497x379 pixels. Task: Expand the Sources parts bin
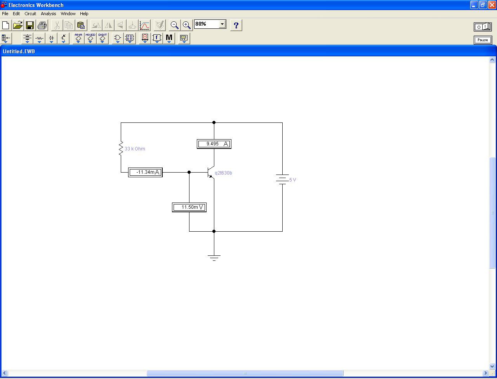click(27, 38)
